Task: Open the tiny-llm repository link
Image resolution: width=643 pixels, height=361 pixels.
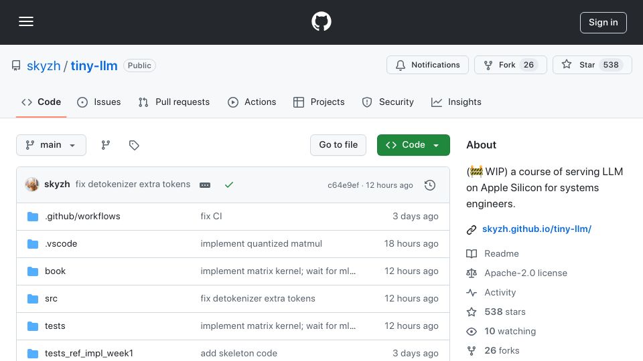Action: point(94,66)
